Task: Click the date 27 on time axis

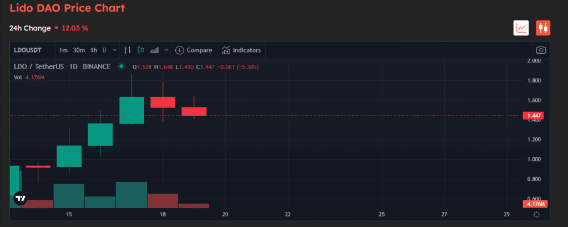Action: point(444,214)
